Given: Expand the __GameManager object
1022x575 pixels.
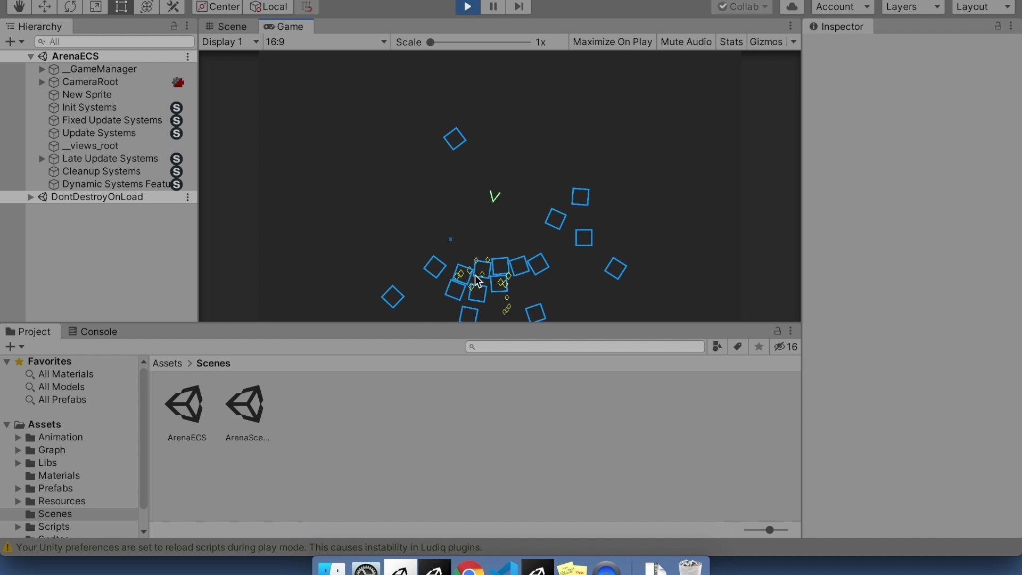Looking at the screenshot, I should [42, 69].
